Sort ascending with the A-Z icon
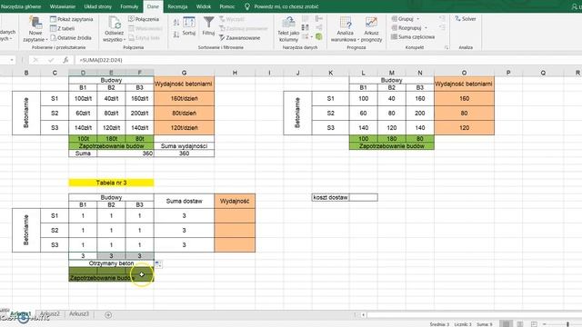The width and height of the screenshot is (582, 327). [176, 23]
